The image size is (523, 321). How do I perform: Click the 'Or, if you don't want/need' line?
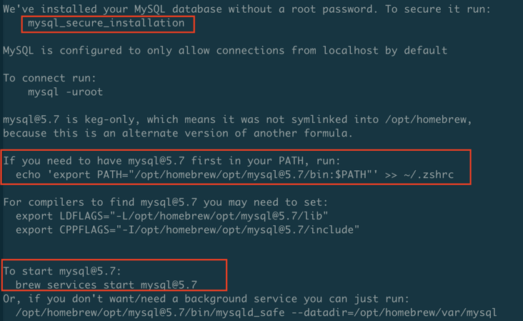(206, 298)
